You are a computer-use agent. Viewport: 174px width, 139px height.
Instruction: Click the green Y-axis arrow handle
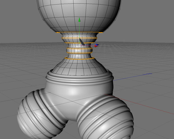click(79, 20)
